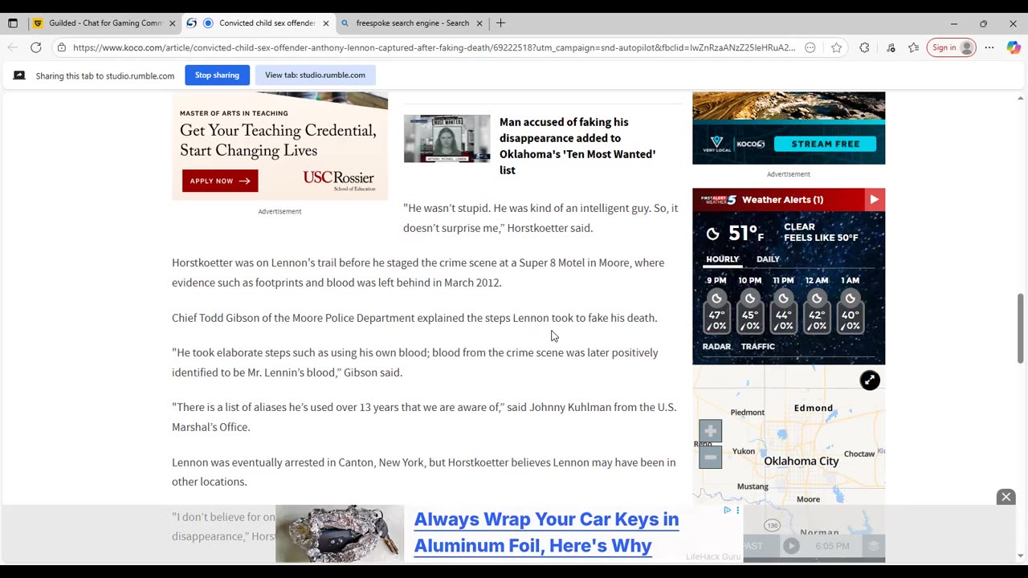Viewport: 1028px width, 578px height.
Task: Open the tab actions menu icon
Action: click(x=13, y=23)
